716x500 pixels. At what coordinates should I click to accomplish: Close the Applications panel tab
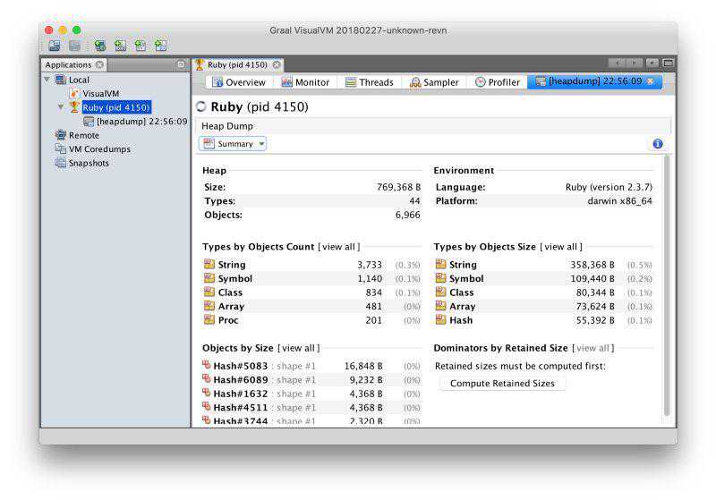99,64
